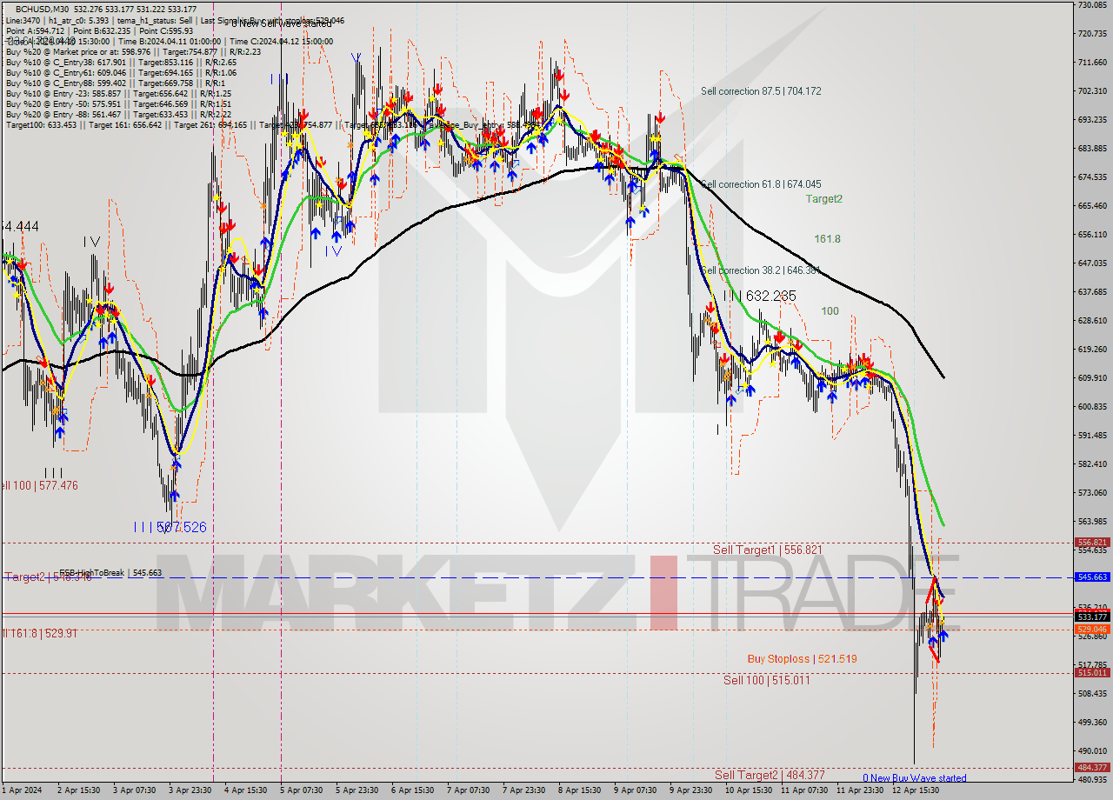Click the green 'Target2' label
This screenshot has width=1113, height=800.
tap(823, 198)
